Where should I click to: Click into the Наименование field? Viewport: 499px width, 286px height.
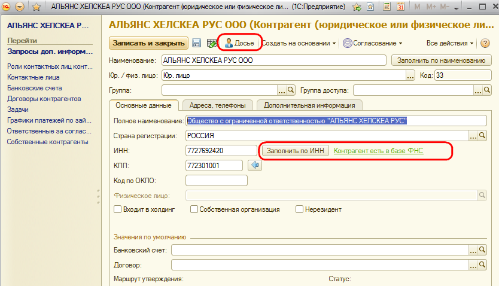click(x=273, y=60)
